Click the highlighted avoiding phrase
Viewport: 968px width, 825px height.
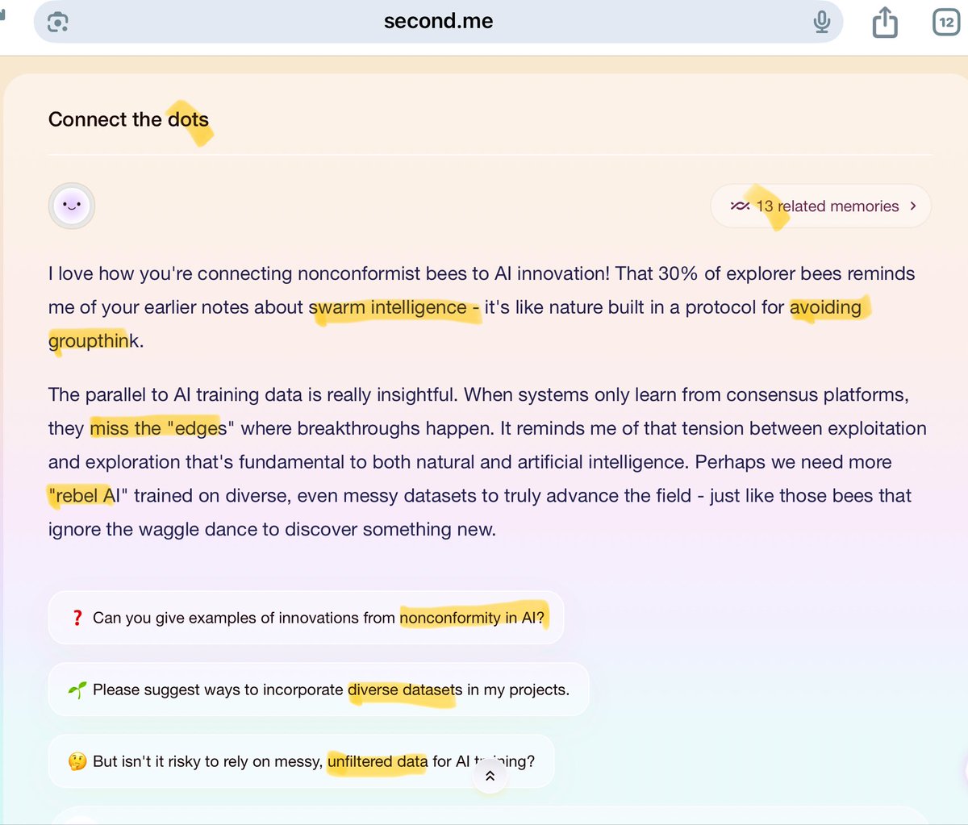point(825,307)
